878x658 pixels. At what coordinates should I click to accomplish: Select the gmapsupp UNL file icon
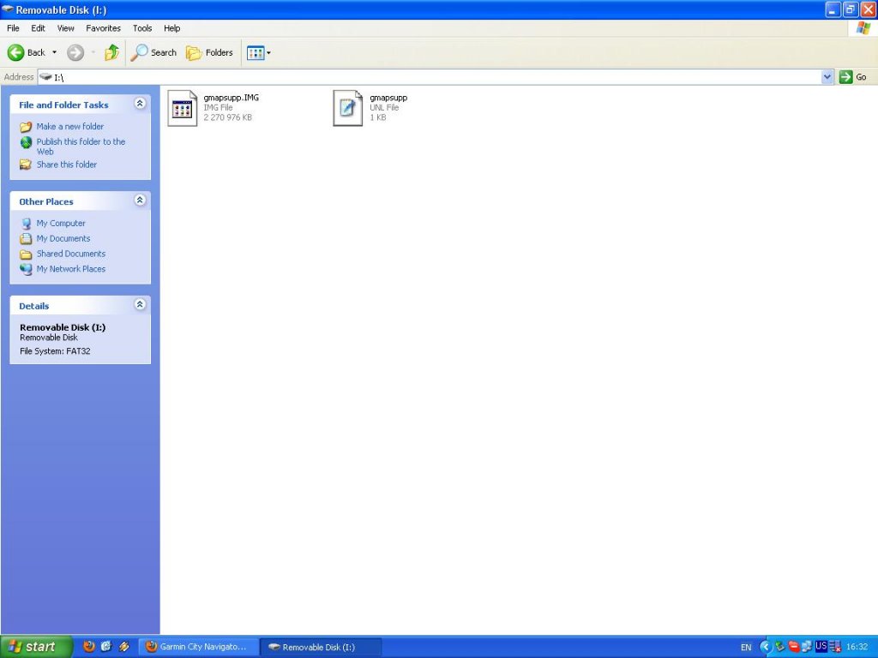point(348,108)
